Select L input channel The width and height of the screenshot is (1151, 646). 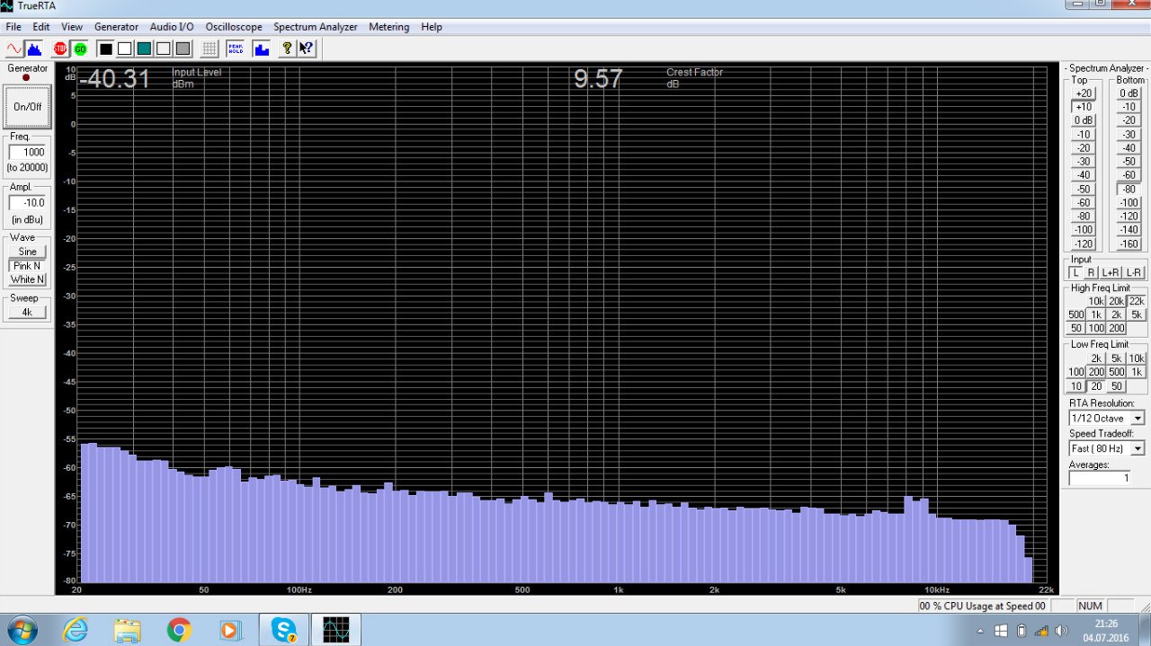[x=1075, y=273]
